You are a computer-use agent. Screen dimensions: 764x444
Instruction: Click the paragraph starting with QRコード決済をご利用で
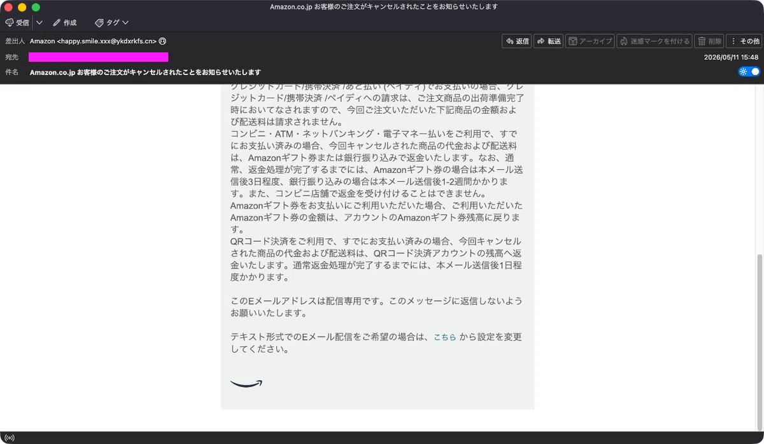click(377, 260)
